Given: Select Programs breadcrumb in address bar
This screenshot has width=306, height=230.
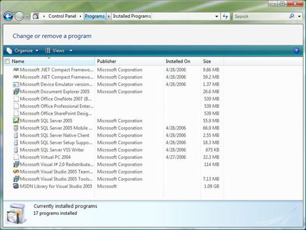Looking at the screenshot, I should [x=95, y=16].
